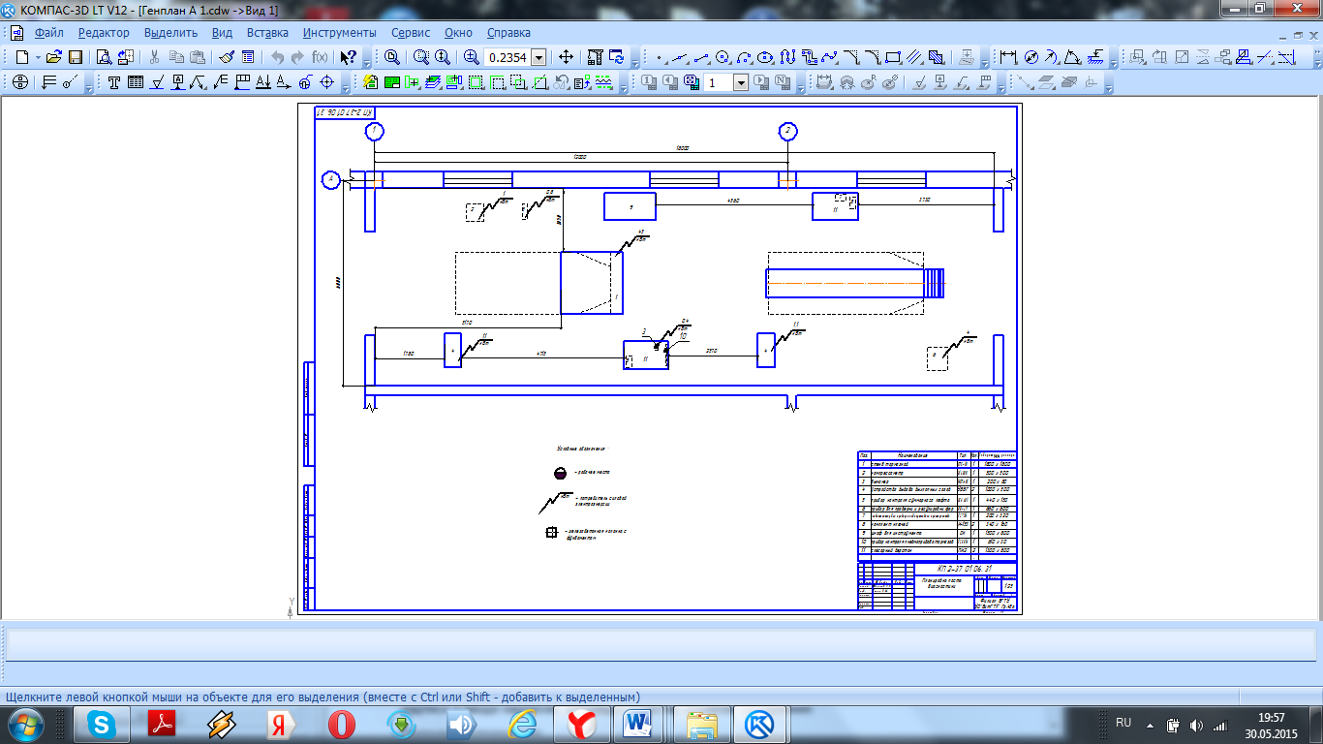Select the line segment drawing tool

700,57
